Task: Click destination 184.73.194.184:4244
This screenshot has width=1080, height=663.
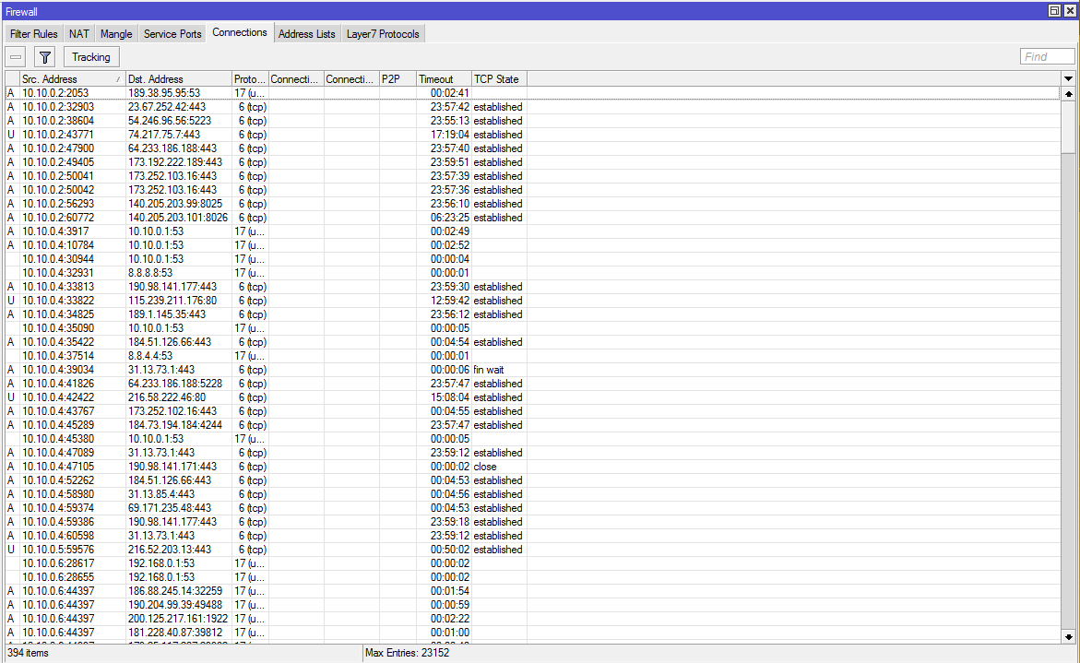Action: click(x=175, y=425)
